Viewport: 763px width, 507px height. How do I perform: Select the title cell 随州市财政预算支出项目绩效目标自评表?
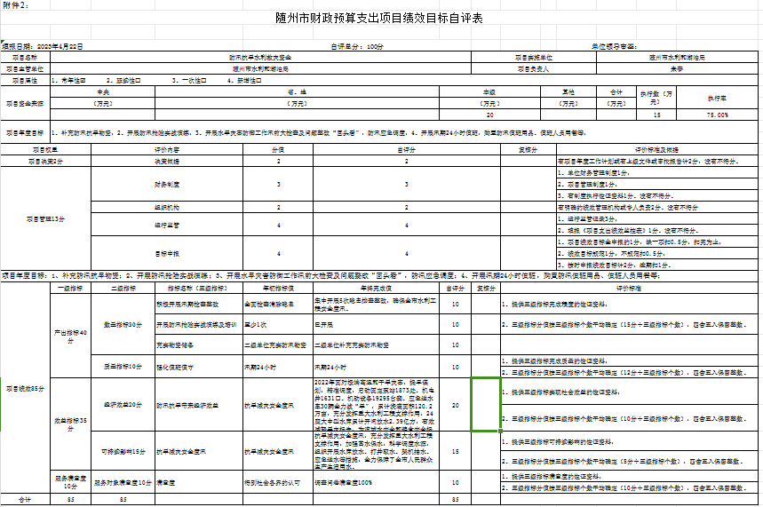(379, 18)
